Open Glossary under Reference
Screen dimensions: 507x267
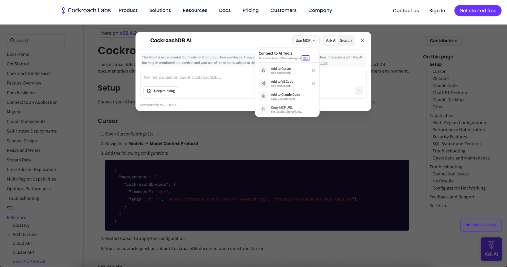(21, 225)
